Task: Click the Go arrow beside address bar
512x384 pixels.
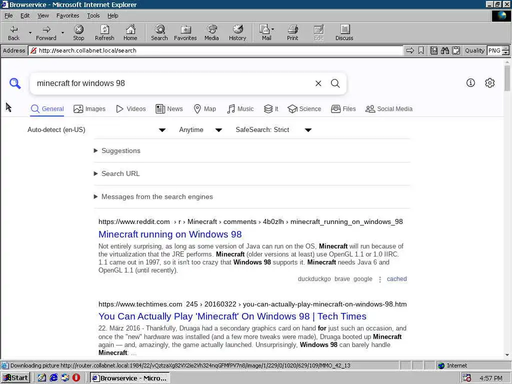Action: (x=410, y=50)
